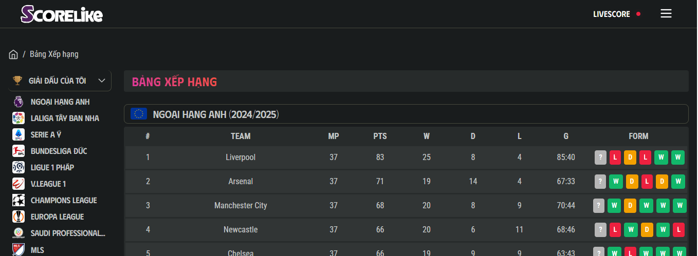Open the Bundesliga Đức league icon

[x=19, y=151]
